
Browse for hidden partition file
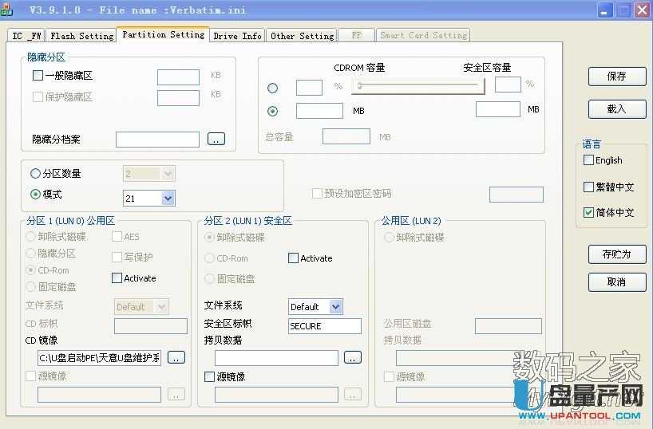tap(216, 139)
